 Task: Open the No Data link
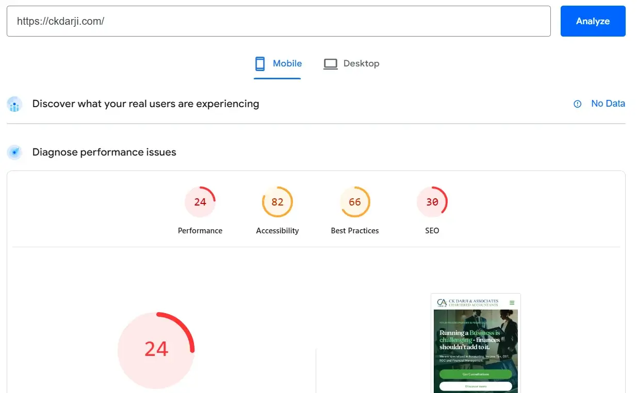(608, 104)
